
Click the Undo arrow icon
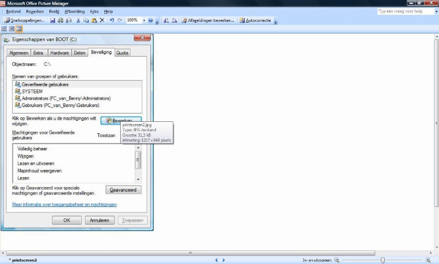pos(112,20)
